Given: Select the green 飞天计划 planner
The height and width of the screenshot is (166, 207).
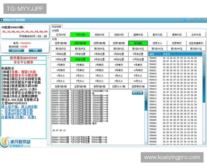Looking at the screenshot, I should (80, 35).
